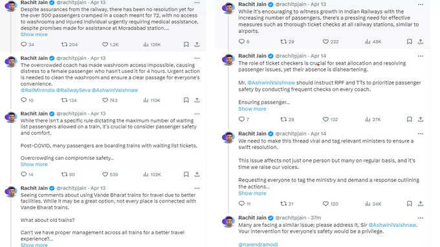
Task: Reply to the tweet with 11 comments
Action: [x=241, y=203]
